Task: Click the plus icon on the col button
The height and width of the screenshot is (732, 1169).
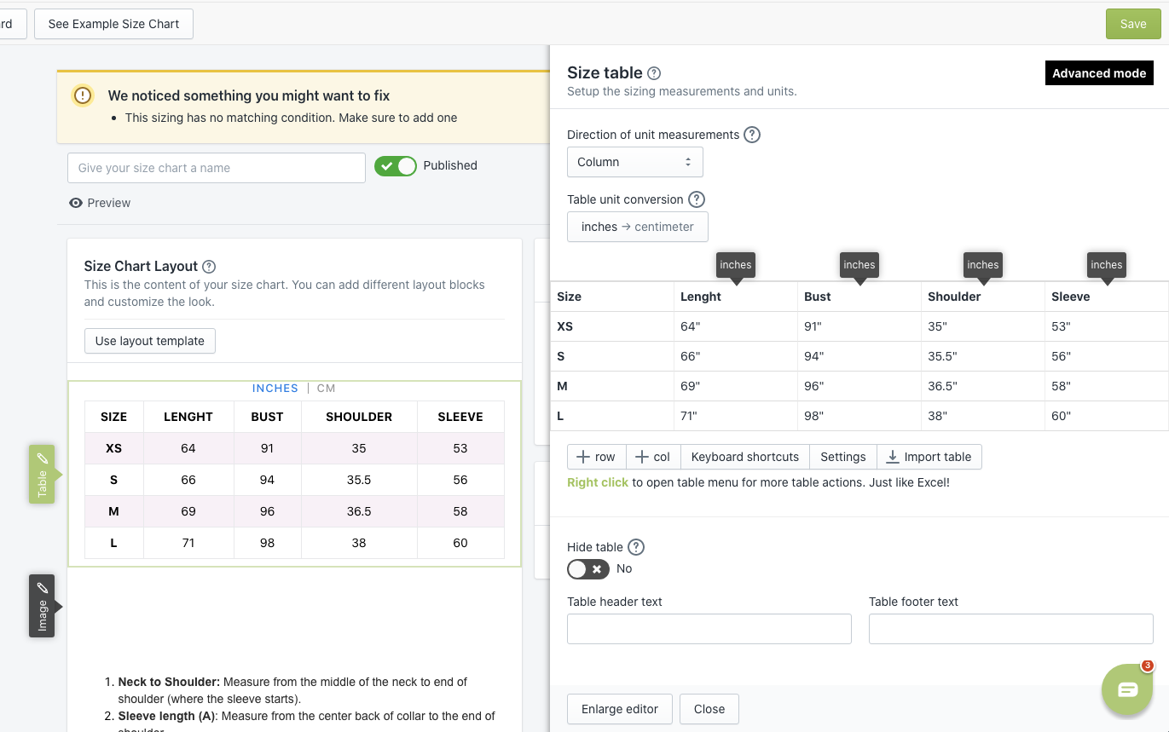Action: point(642,457)
